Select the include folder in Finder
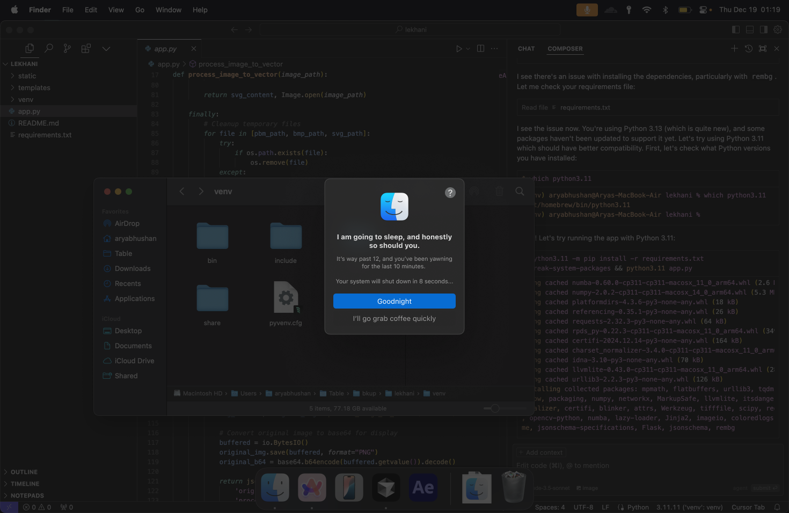Image resolution: width=789 pixels, height=513 pixels. coord(286,236)
